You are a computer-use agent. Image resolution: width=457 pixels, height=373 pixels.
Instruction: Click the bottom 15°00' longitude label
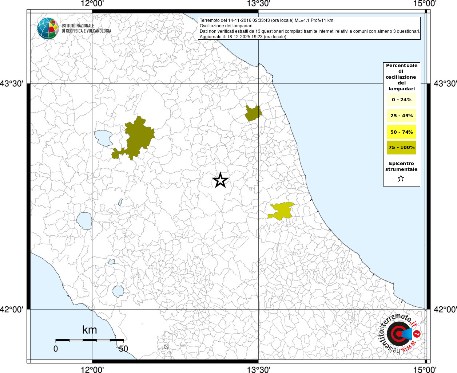[x=425, y=369]
